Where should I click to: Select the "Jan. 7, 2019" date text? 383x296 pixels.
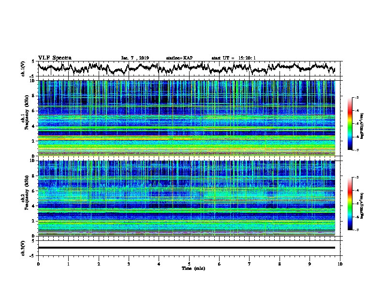[x=135, y=58]
